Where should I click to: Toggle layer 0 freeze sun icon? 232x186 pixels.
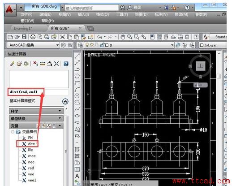click(92, 45)
